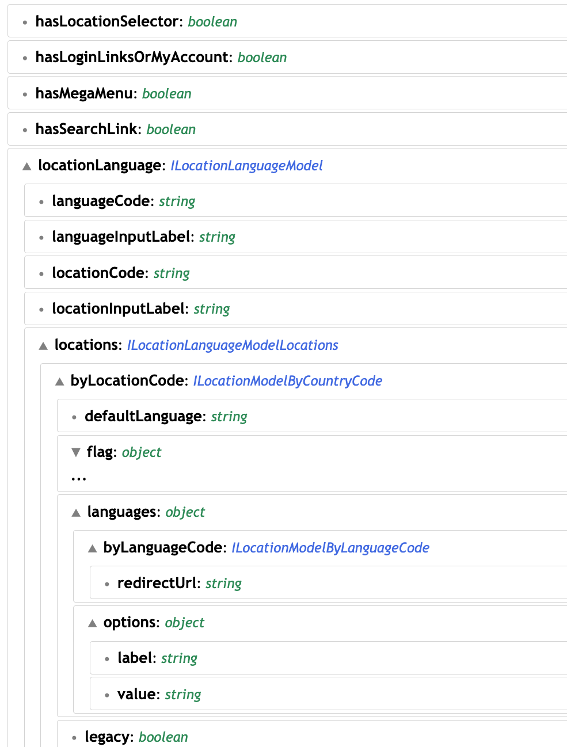Select the legacy boolean property

[136, 737]
